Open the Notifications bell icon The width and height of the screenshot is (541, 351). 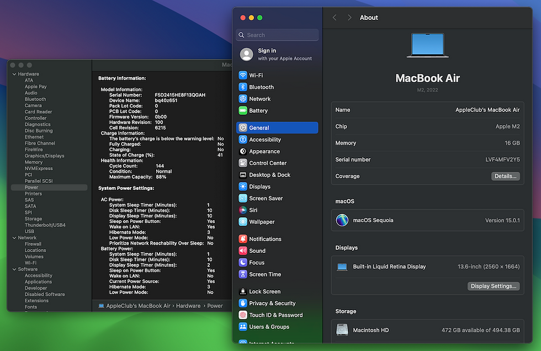click(243, 239)
